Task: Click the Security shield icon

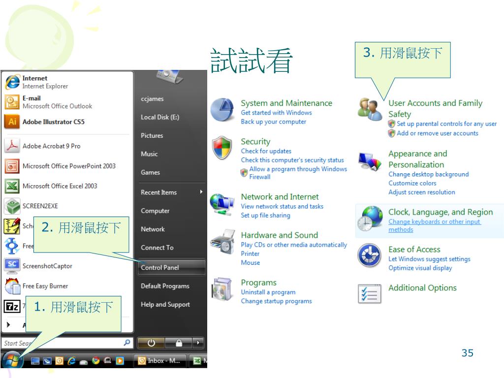Action: pyautogui.click(x=222, y=148)
